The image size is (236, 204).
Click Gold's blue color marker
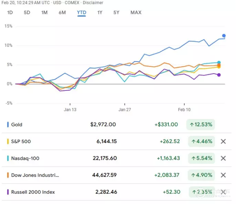(8, 125)
